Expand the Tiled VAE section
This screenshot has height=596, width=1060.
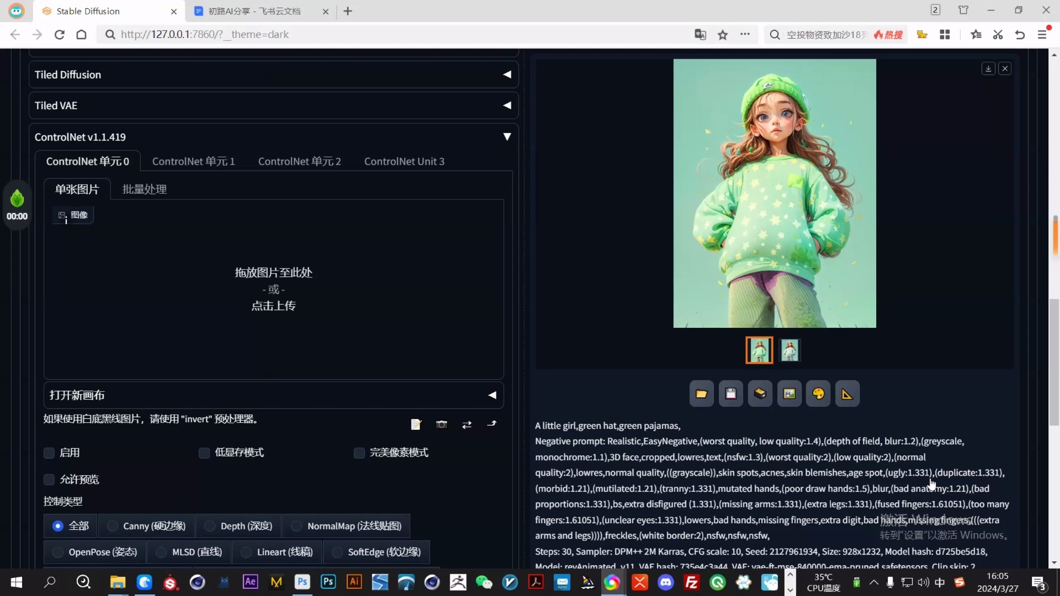click(507, 105)
